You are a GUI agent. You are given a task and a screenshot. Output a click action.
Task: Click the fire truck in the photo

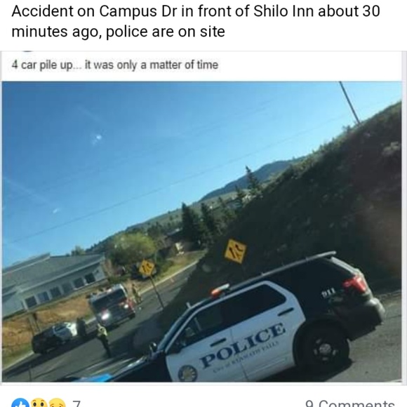[112, 305]
